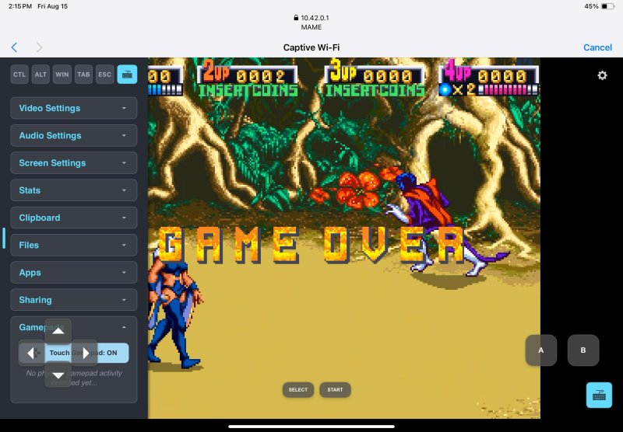This screenshot has width=623, height=432.
Task: Tap the D-pad right arrow
Action: 85,353
